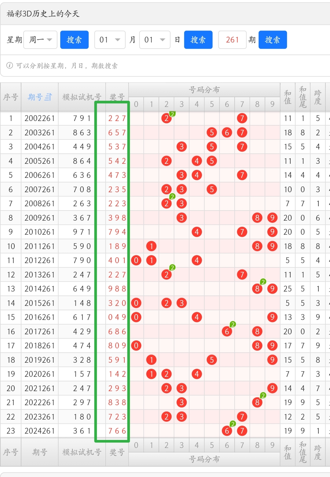Select issue number 2016261

pyautogui.click(x=40, y=317)
